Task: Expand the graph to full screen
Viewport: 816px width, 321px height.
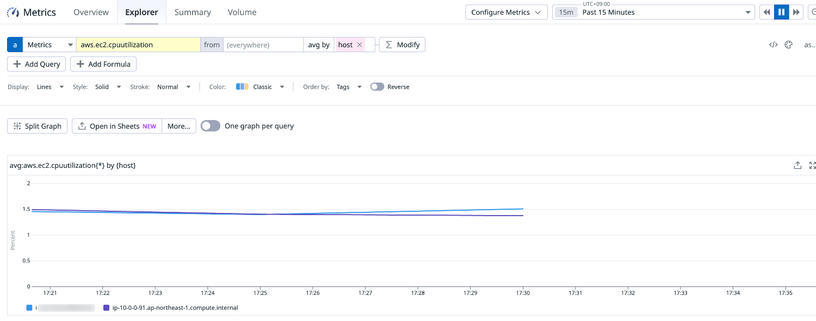Action: click(812, 166)
